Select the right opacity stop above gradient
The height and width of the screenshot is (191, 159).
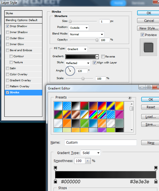tap(156, 168)
